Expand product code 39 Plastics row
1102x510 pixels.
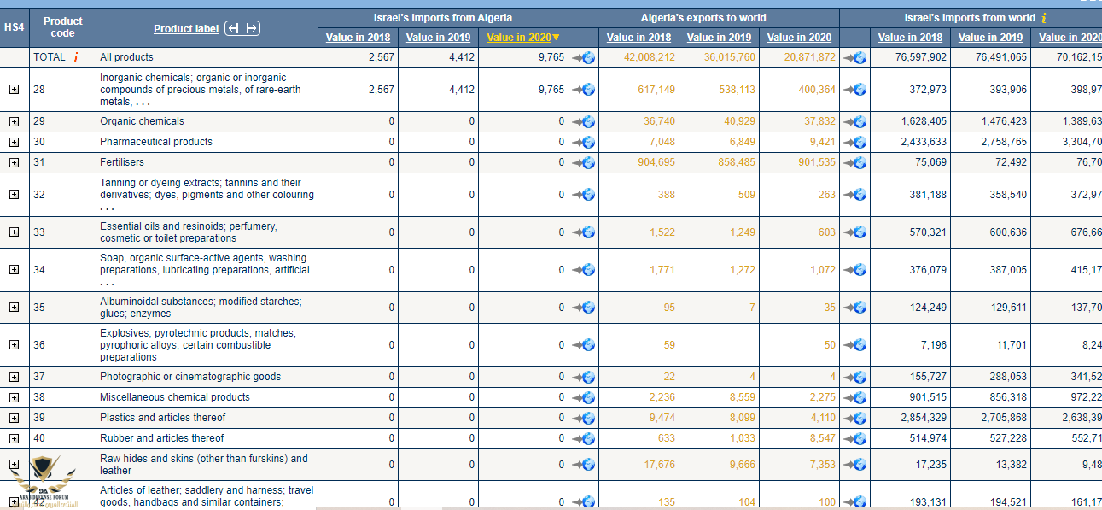pos(14,418)
